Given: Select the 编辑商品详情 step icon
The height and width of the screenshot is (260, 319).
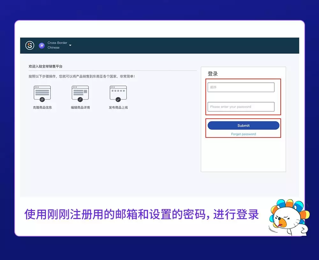Looking at the screenshot, I should pyautogui.click(x=80, y=93).
